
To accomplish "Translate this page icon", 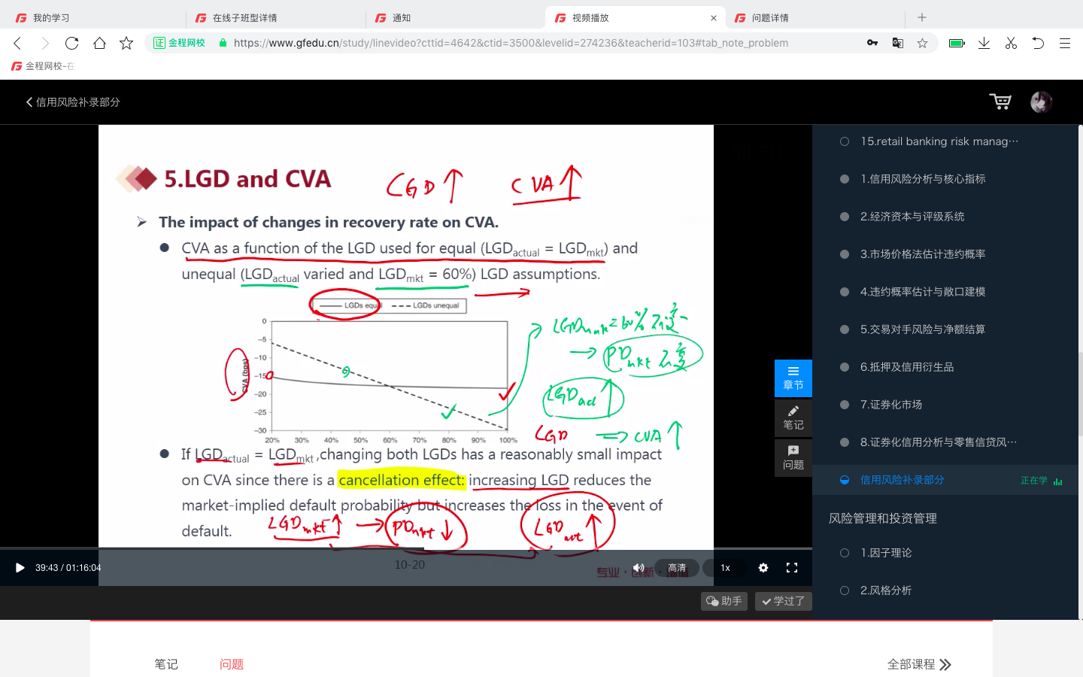I will [898, 43].
